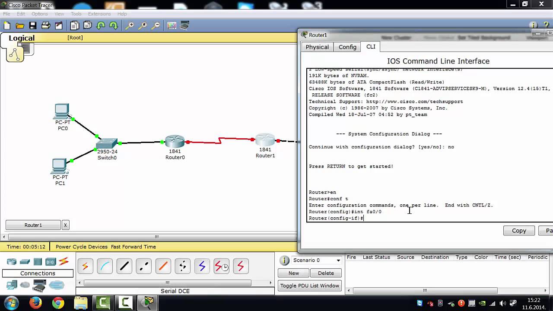Click the green Redo arrow
553x311 pixels.
point(114,26)
